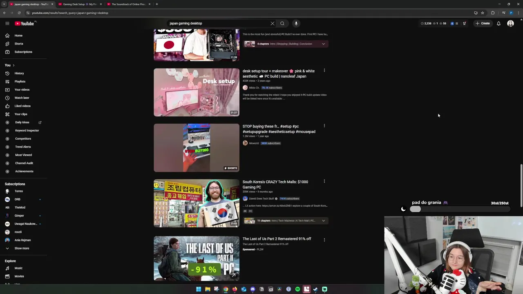Image resolution: width=523 pixels, height=294 pixels.
Task: Open Steam from the taskbar
Action: point(315,289)
